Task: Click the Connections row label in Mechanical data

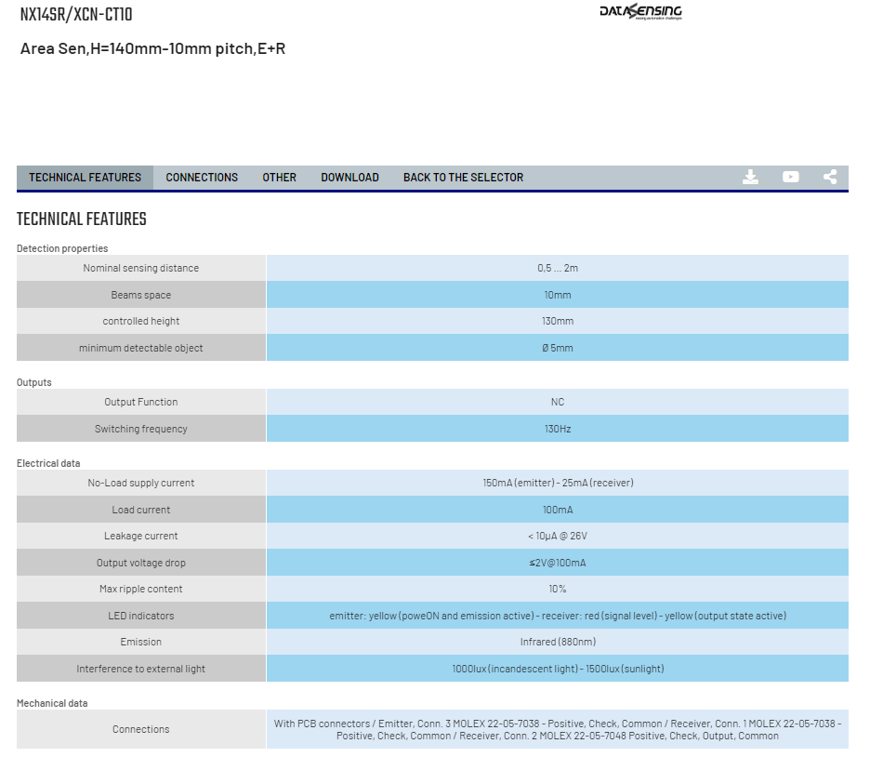Action: [x=140, y=729]
